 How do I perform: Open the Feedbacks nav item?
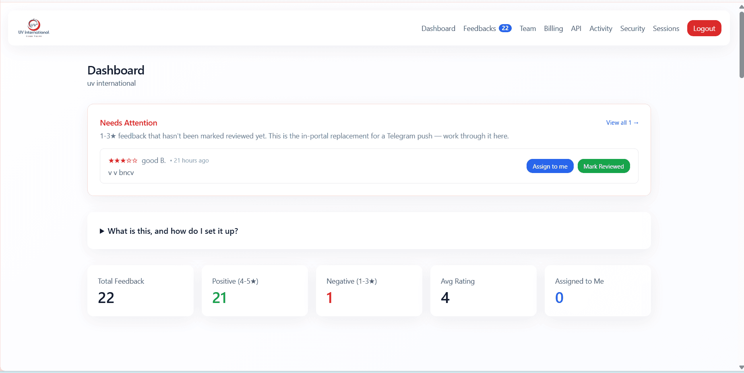(479, 29)
